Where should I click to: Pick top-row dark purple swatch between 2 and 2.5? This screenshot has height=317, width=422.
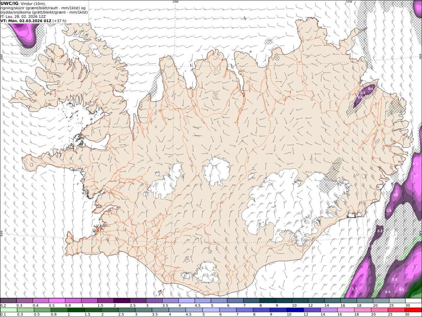point(122,300)
